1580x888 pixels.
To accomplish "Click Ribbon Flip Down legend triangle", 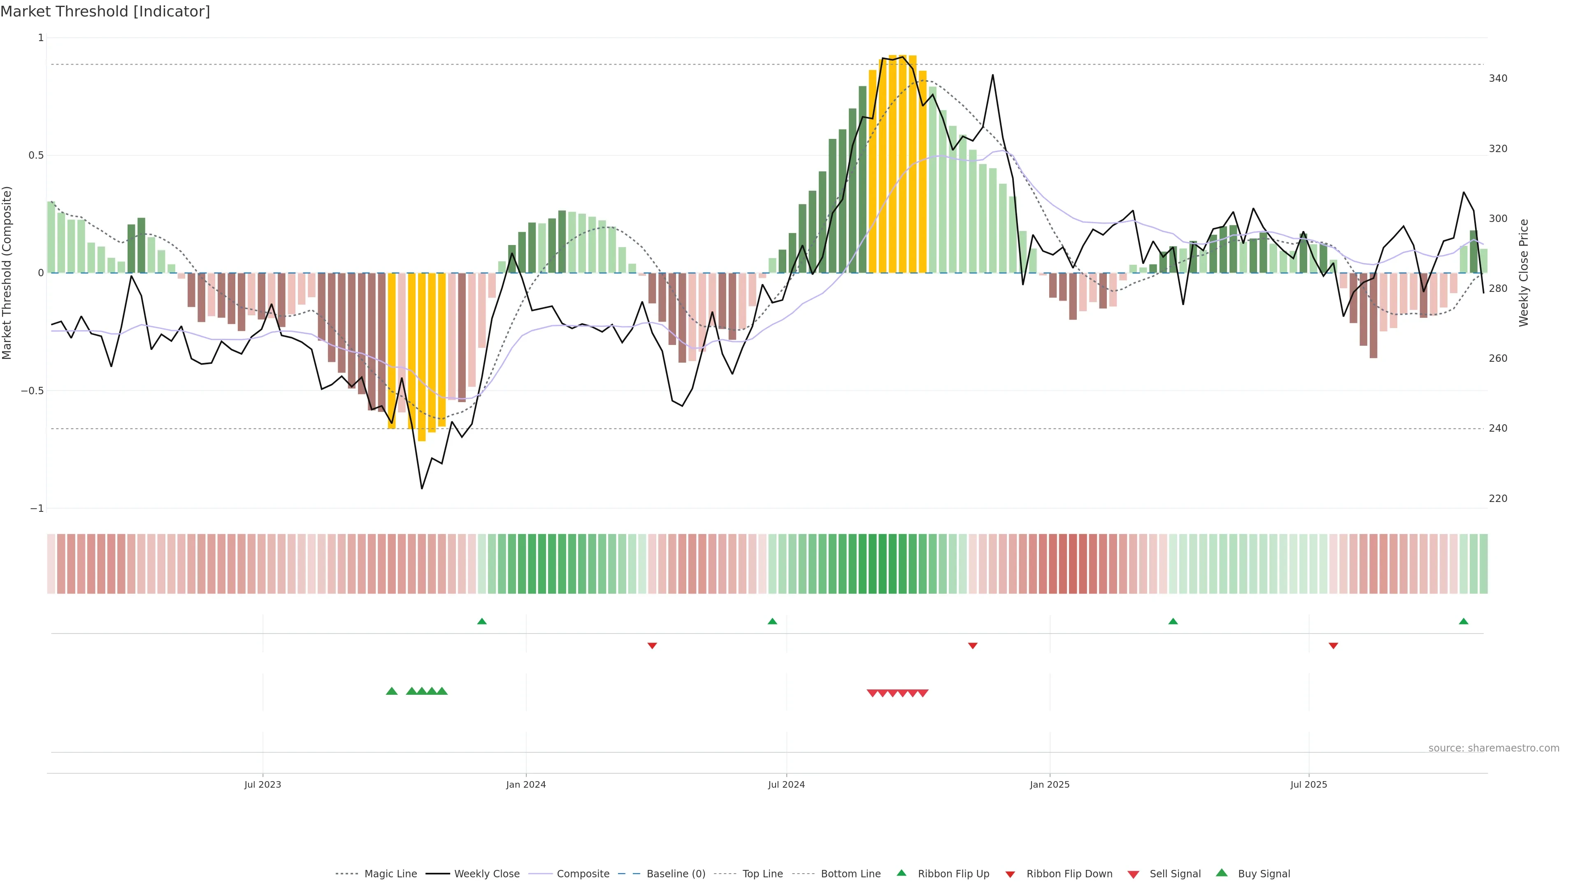I will (x=1010, y=874).
